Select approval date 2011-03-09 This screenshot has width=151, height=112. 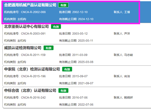[x=80, y=55]
